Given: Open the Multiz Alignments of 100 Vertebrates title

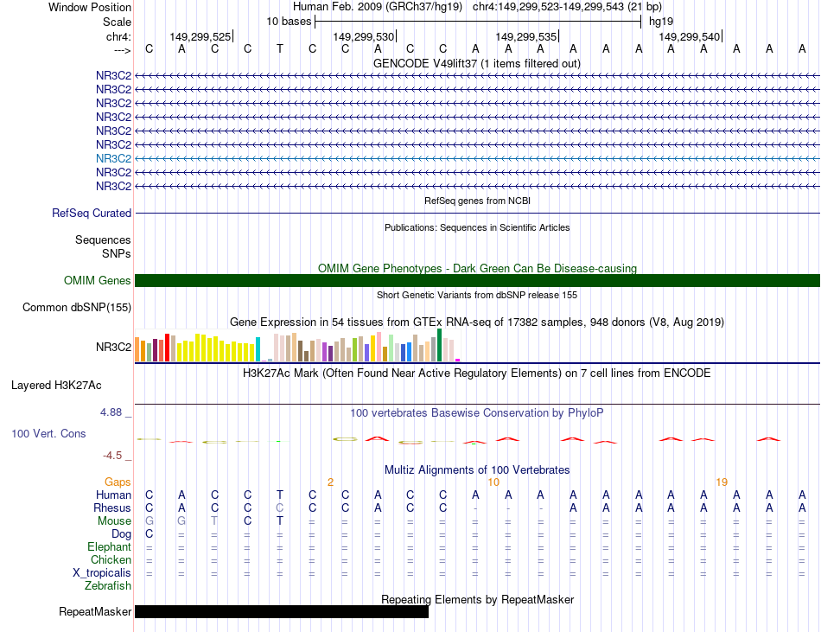Looking at the screenshot, I should 477,470.
